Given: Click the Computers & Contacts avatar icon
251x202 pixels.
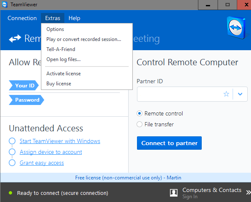Looking at the screenshot, I should click(174, 193).
